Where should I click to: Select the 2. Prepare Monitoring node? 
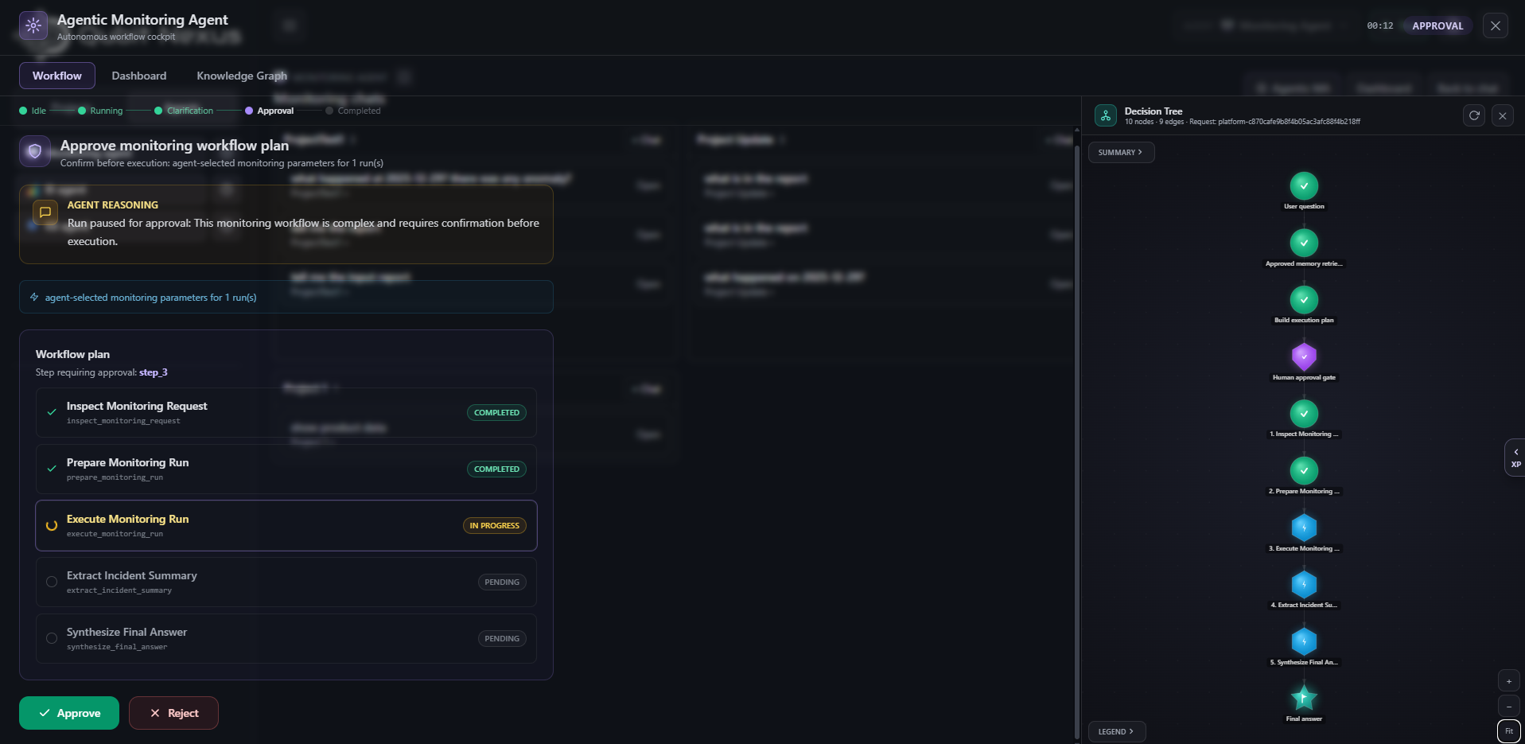click(x=1304, y=470)
